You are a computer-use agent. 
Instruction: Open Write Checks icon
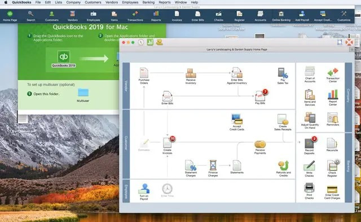pos(309,166)
